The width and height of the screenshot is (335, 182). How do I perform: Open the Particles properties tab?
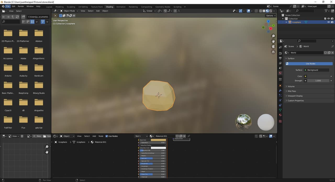click(x=280, y=96)
